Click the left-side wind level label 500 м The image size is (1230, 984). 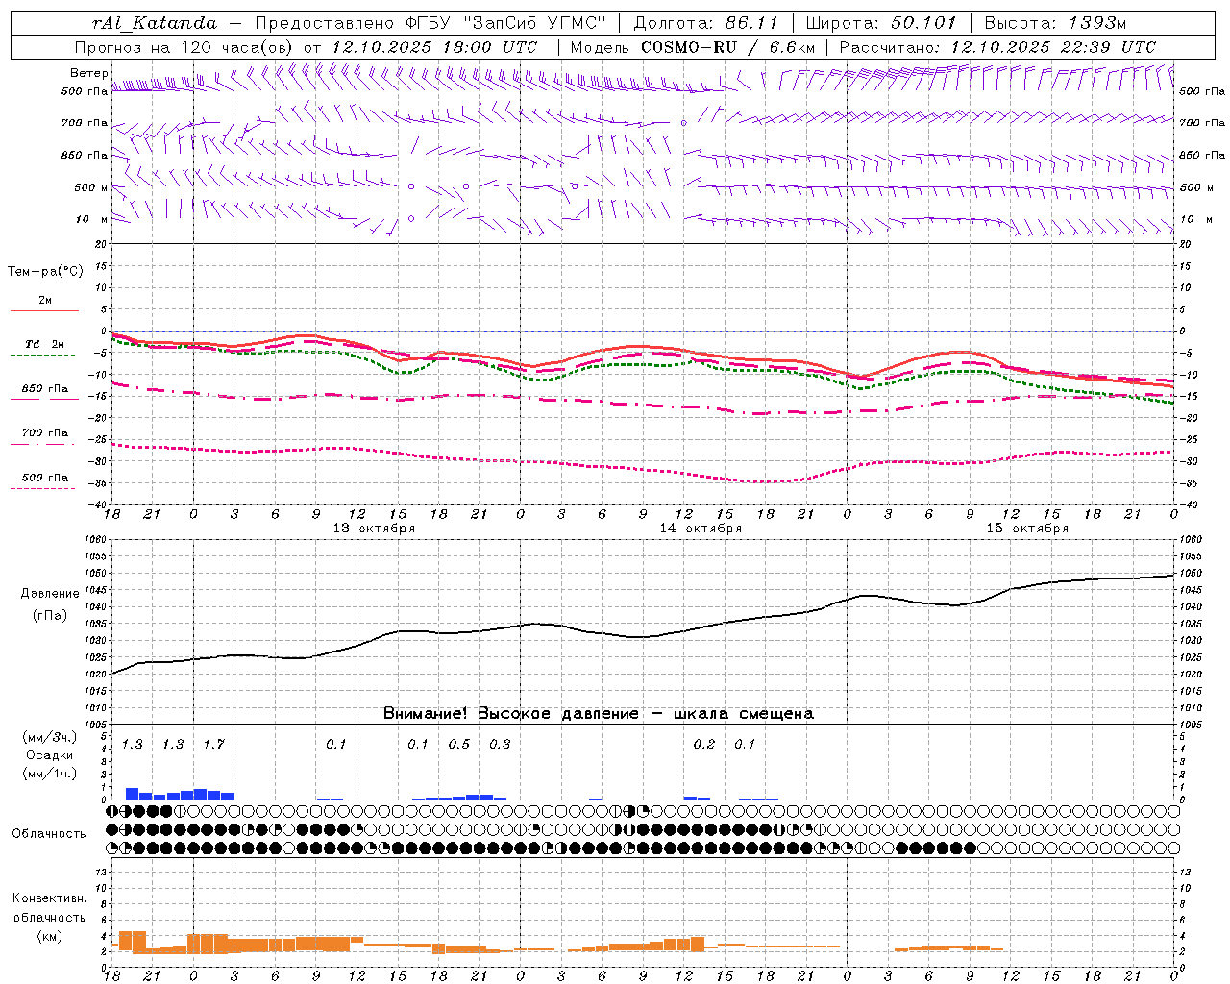pyautogui.click(x=91, y=187)
